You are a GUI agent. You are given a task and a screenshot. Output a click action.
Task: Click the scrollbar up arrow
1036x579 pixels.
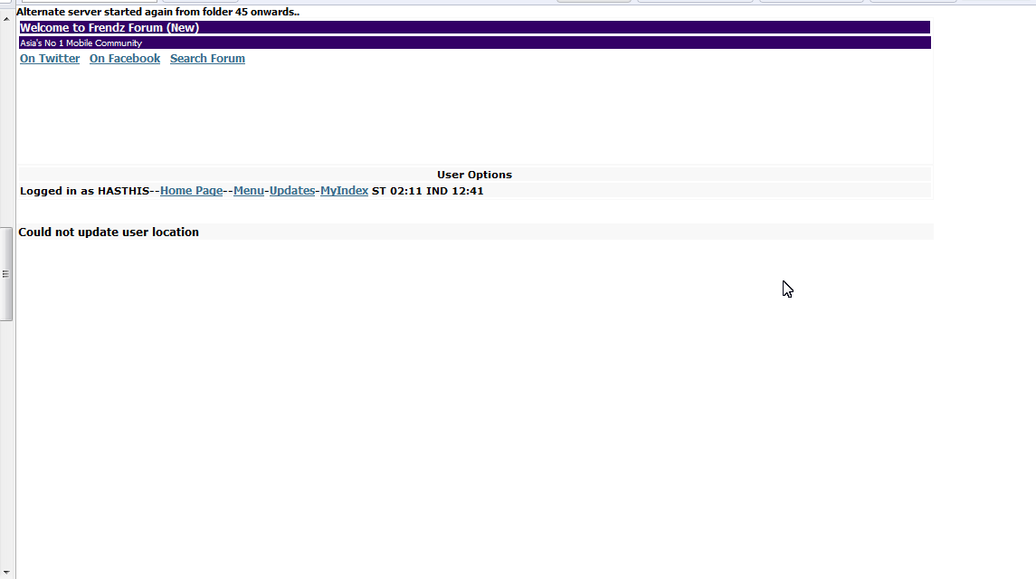pos(6,19)
